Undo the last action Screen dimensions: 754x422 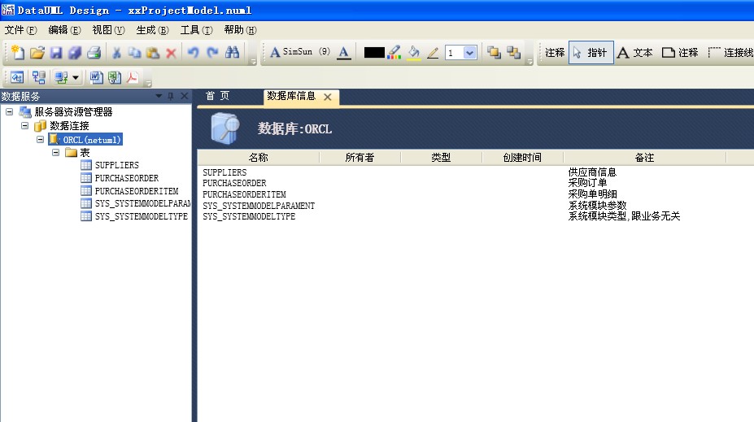click(194, 52)
